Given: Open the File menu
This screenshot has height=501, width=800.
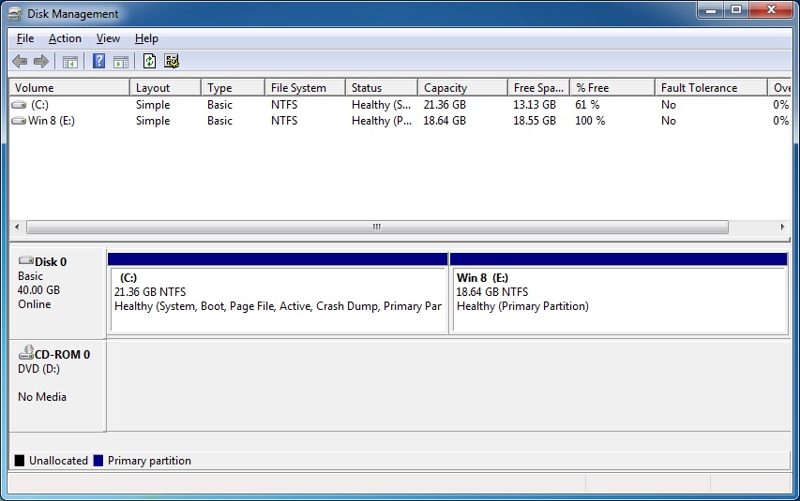Looking at the screenshot, I should coord(25,38).
